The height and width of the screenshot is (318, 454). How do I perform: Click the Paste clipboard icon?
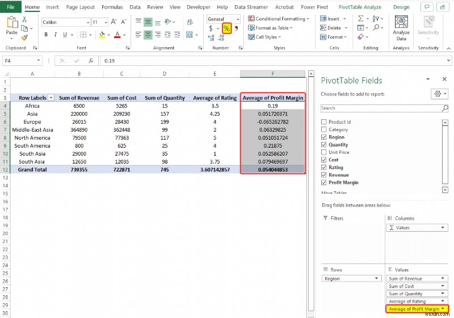coord(12,22)
